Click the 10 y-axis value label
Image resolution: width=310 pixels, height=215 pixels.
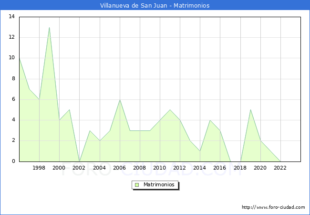tap(11, 58)
